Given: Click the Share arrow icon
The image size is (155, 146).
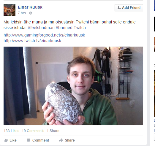Looking at the screenshot, I should tap(61, 140).
